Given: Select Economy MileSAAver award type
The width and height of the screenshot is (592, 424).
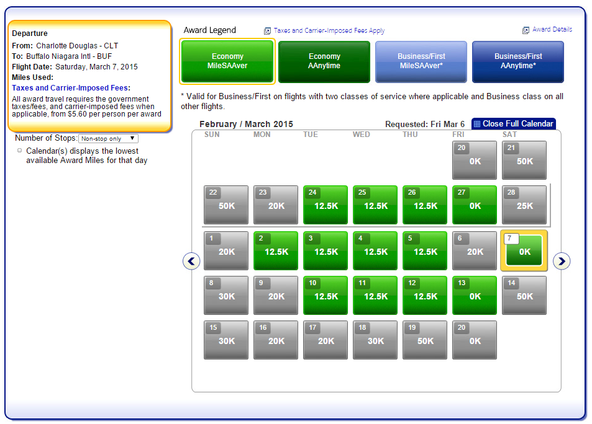Looking at the screenshot, I should (x=227, y=61).
